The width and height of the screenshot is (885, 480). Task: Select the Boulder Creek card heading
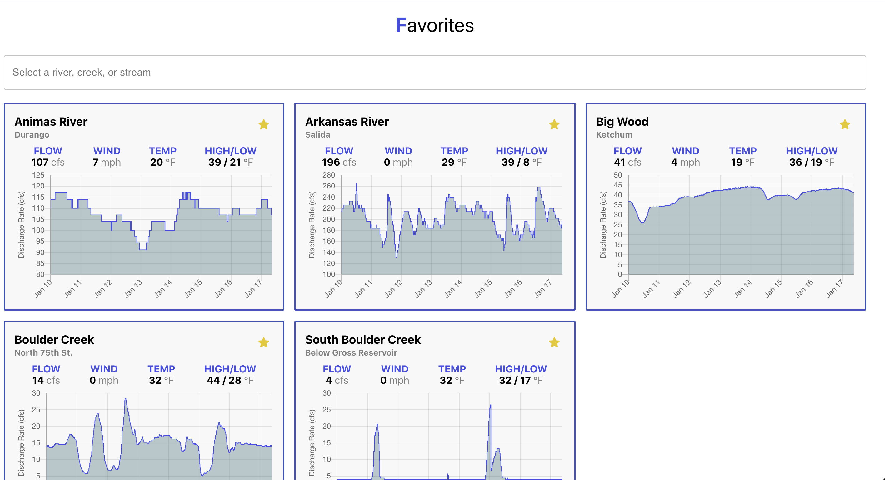(x=54, y=340)
